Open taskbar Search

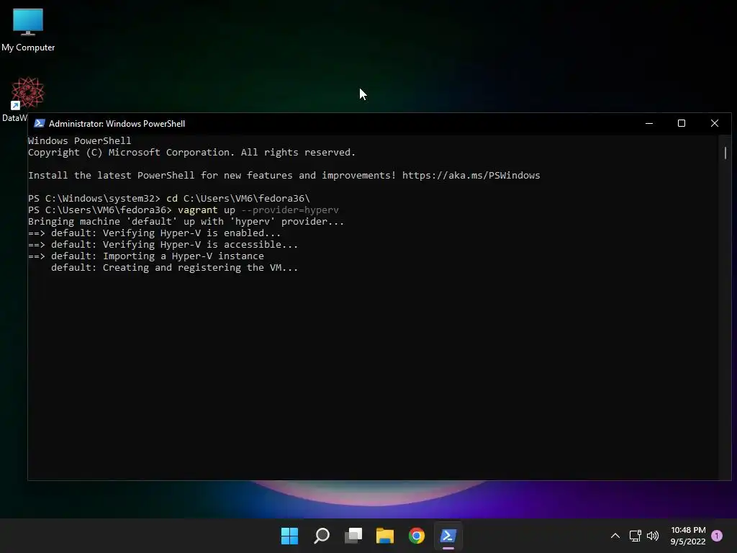tap(322, 536)
